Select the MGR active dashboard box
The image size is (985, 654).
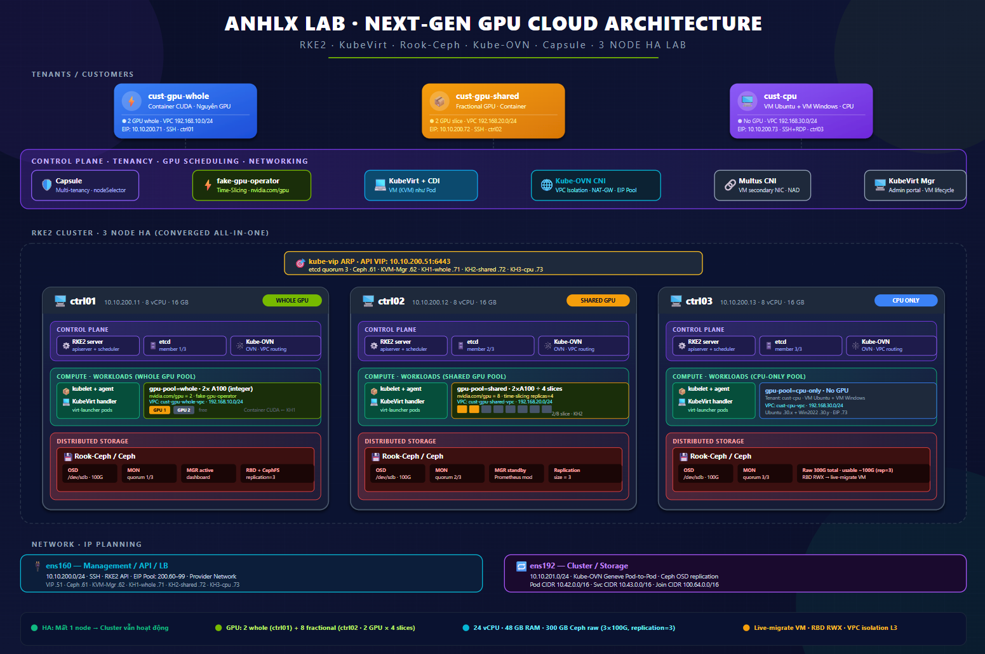pyautogui.click(x=209, y=474)
